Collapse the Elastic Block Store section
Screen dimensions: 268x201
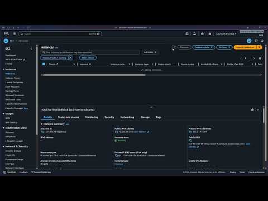[x=3, y=128]
